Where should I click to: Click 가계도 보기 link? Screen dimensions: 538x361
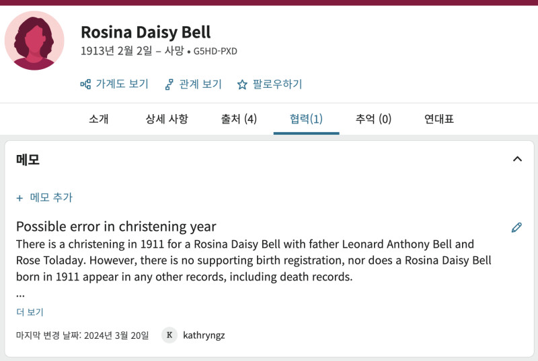[x=122, y=84]
